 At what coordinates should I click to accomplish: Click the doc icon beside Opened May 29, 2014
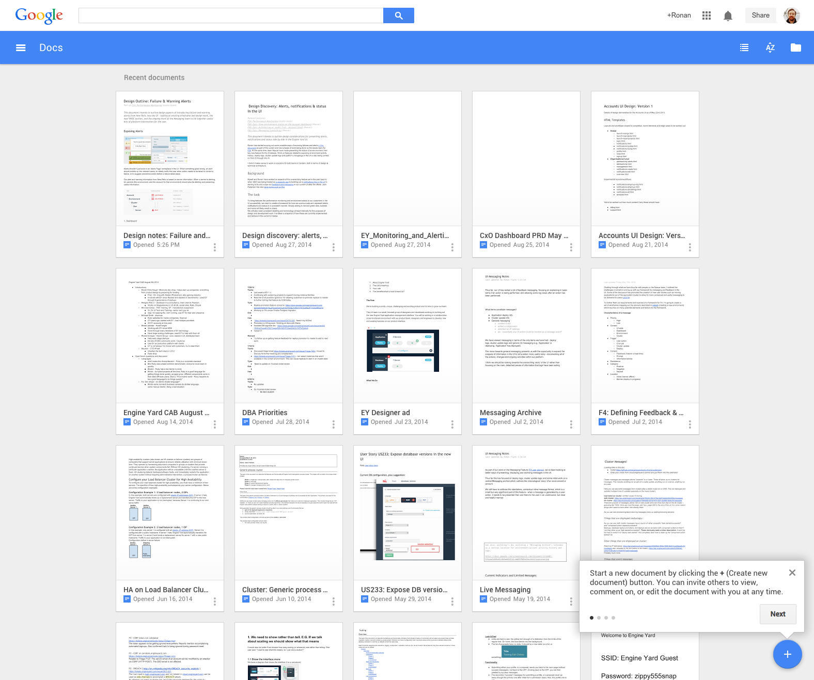(x=365, y=599)
